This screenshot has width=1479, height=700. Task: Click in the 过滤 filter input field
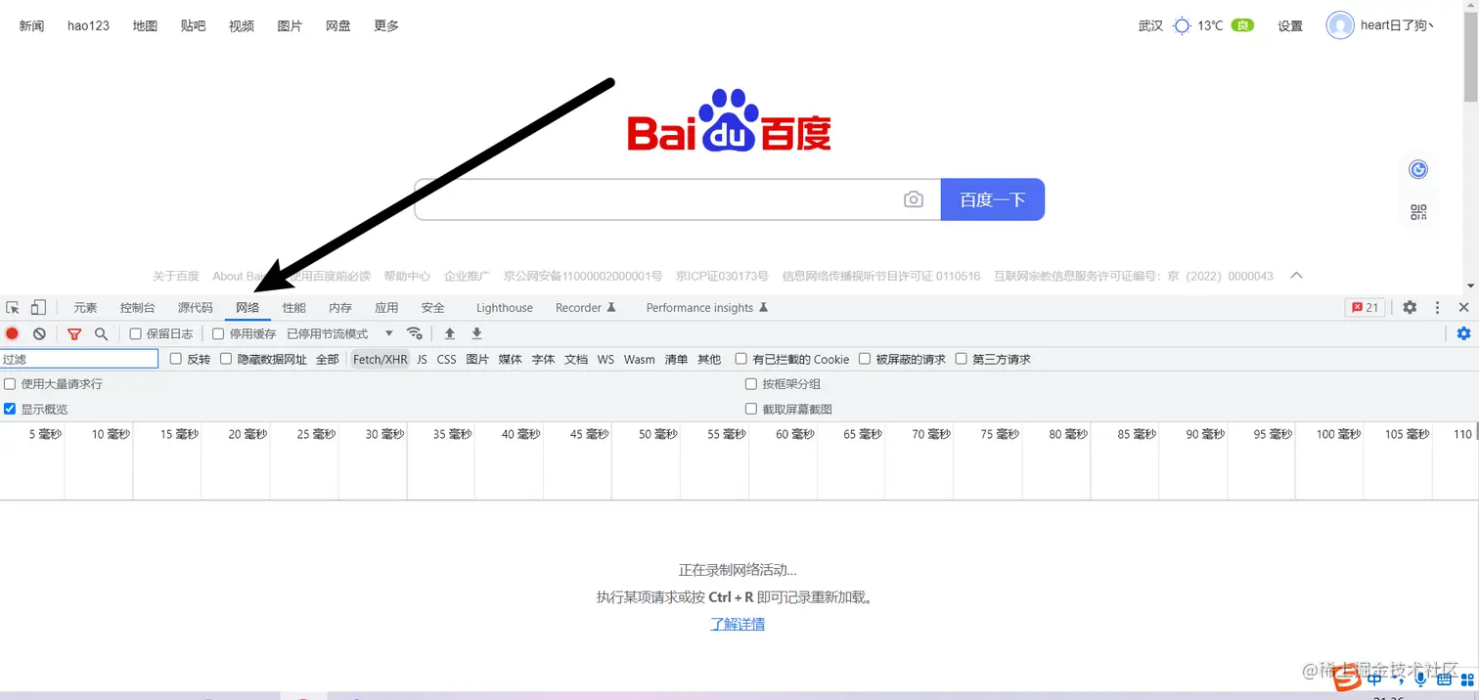[79, 359]
